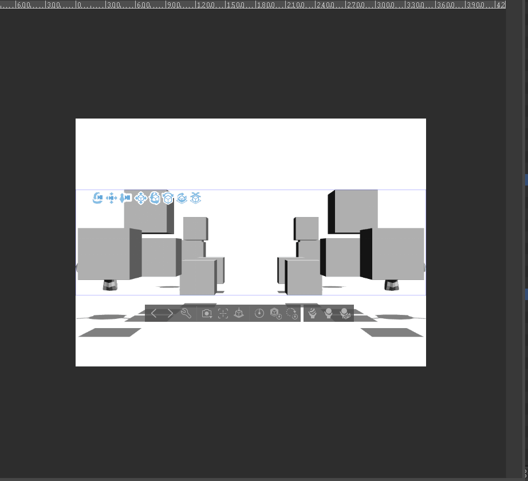Click the hand holding sphere with link icon
528x481 pixels.
[345, 313]
